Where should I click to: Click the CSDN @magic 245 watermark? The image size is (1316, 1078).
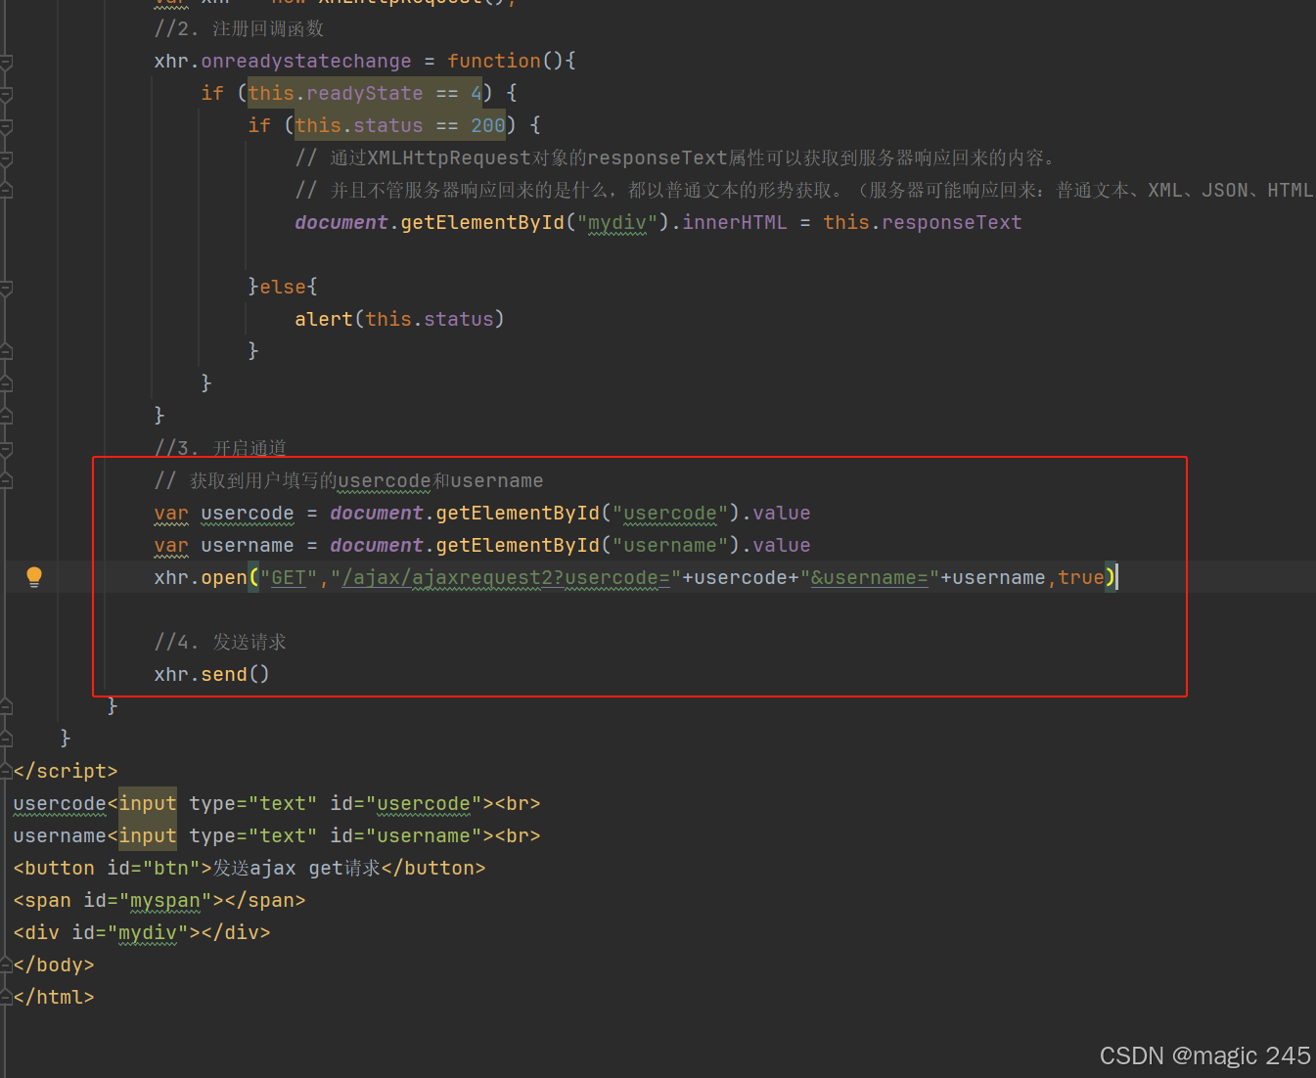click(1204, 1056)
